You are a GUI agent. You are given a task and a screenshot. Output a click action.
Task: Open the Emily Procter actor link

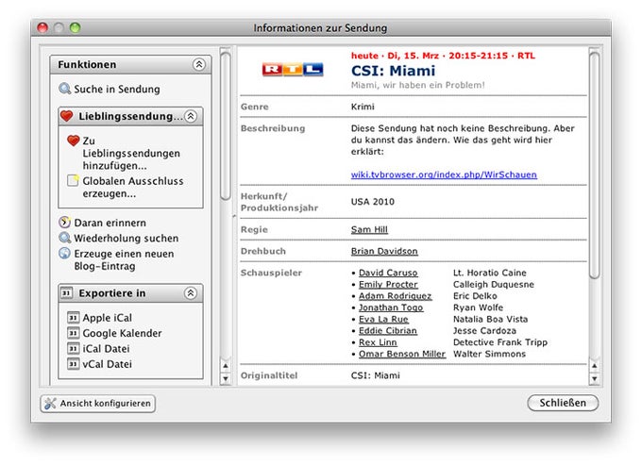pyautogui.click(x=388, y=284)
